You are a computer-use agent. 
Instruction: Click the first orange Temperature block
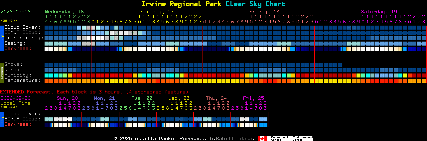(x=47, y=81)
